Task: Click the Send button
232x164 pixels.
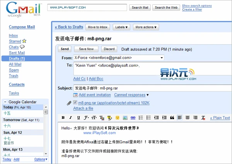Action: click(x=65, y=49)
